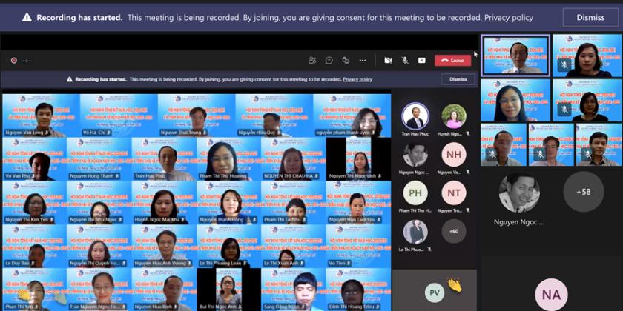Open Le Thi Xuan Anh video tile
Image resolution: width=623 pixels, height=311 pixels.
294,247
